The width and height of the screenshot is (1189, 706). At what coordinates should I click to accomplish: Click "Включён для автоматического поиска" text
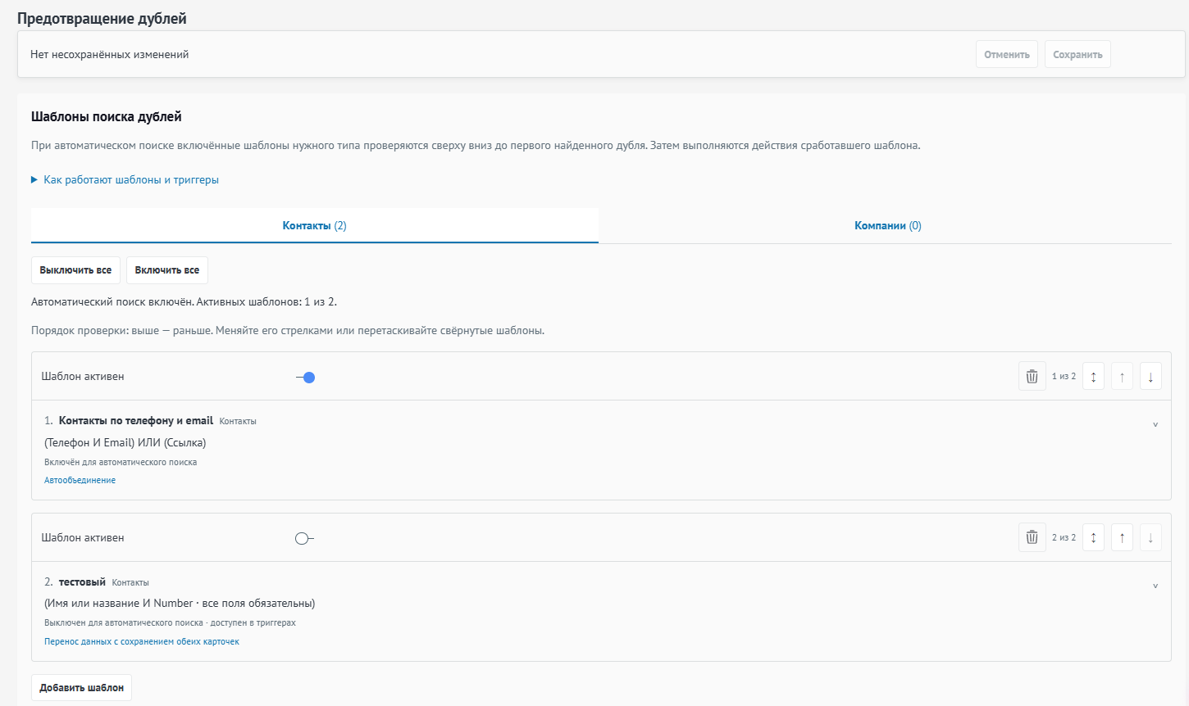[121, 463]
